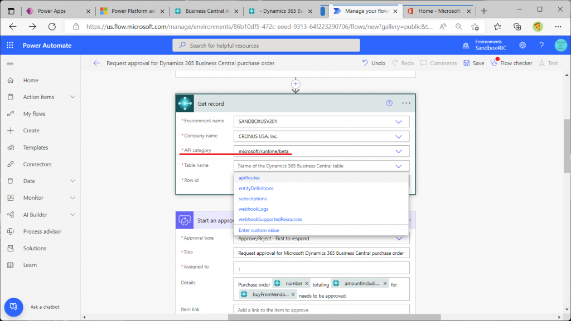Click the Home icon in sidebar
Screen dimensions: 571x321
(11, 80)
